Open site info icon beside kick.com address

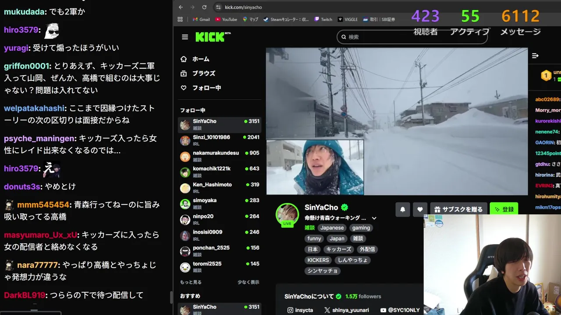click(x=218, y=7)
